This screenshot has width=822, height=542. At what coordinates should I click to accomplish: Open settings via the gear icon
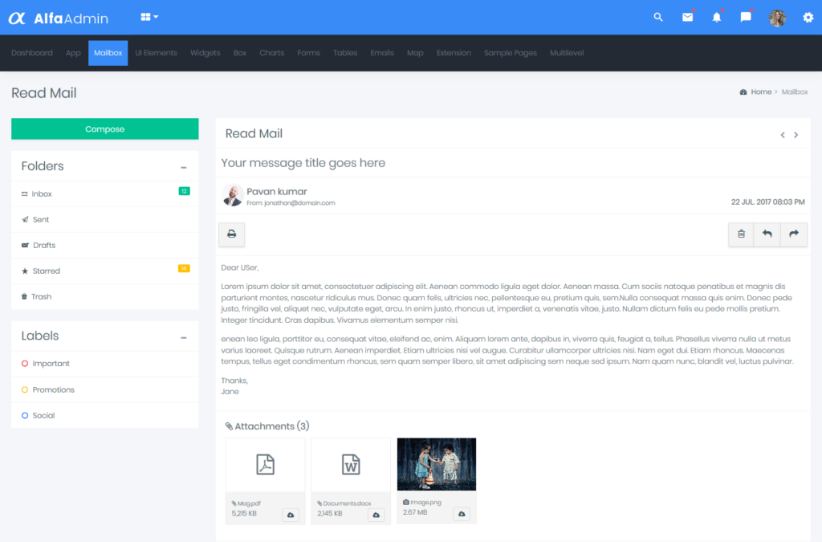pyautogui.click(x=808, y=17)
